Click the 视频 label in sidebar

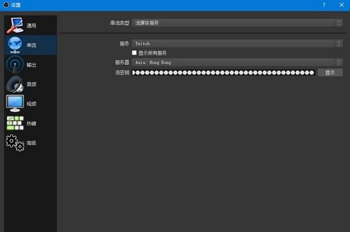31,104
